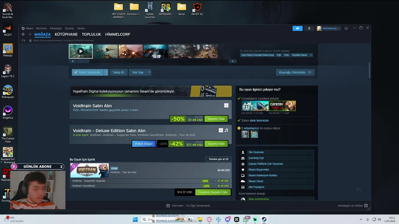The width and height of the screenshot is (399, 224).
Task: Add Deluxe Edition with Sepete Ekle
Action: pos(216,144)
